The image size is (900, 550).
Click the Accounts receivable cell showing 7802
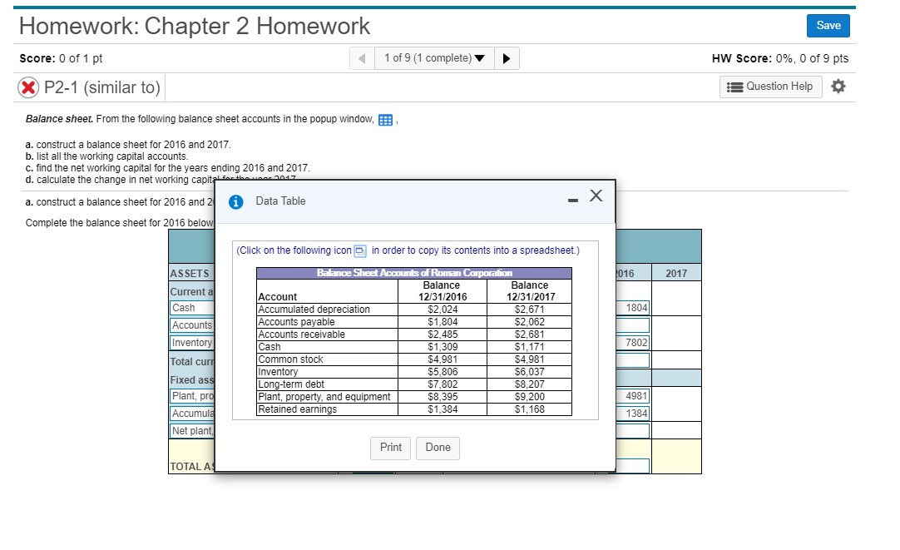pyautogui.click(x=631, y=342)
